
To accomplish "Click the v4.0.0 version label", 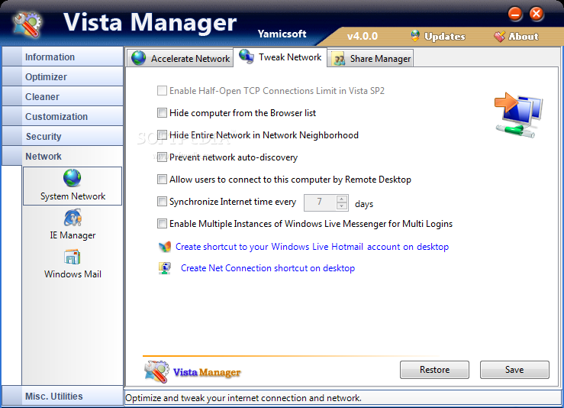I will click(363, 37).
